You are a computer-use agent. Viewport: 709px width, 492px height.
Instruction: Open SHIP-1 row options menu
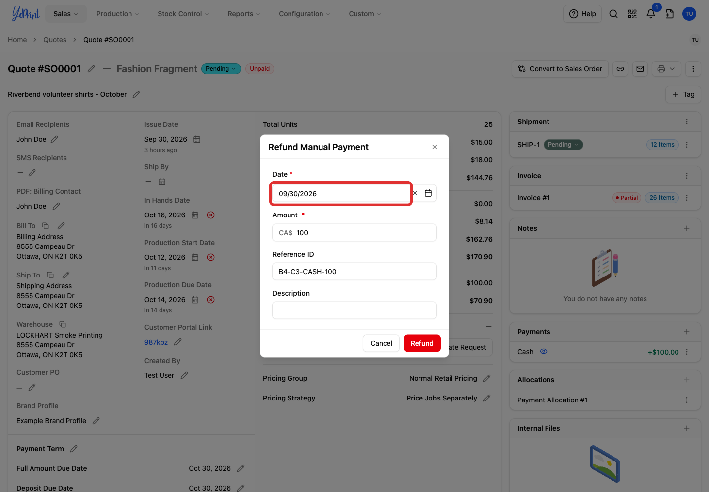click(687, 145)
